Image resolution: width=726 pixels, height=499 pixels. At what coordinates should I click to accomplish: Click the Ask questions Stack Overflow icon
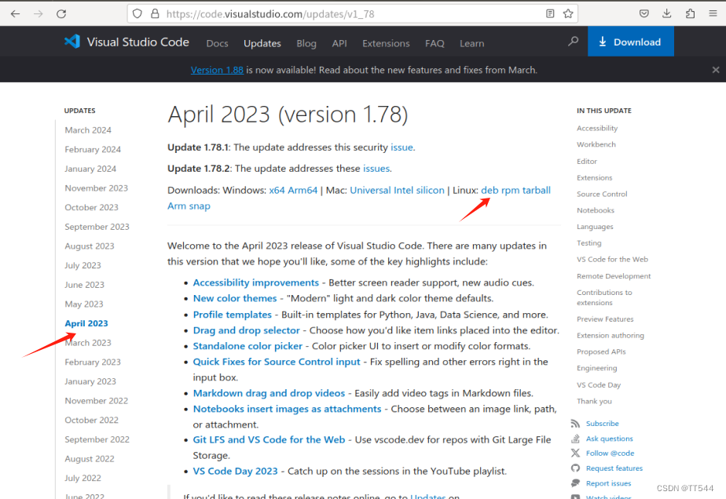coord(575,439)
